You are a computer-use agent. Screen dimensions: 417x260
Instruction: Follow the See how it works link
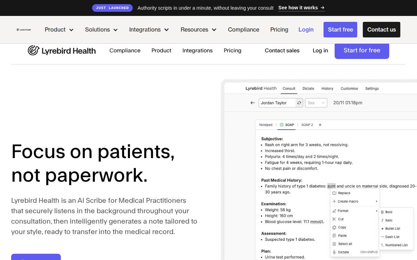click(x=301, y=8)
